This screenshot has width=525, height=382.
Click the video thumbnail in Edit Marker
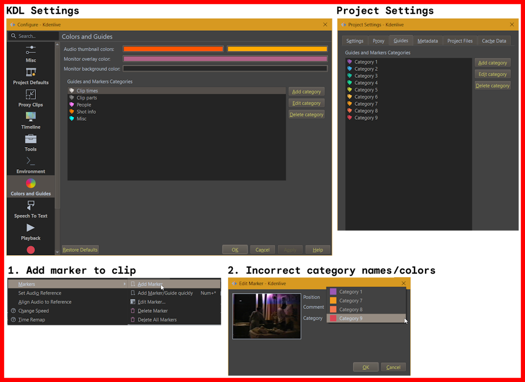pyautogui.click(x=267, y=316)
